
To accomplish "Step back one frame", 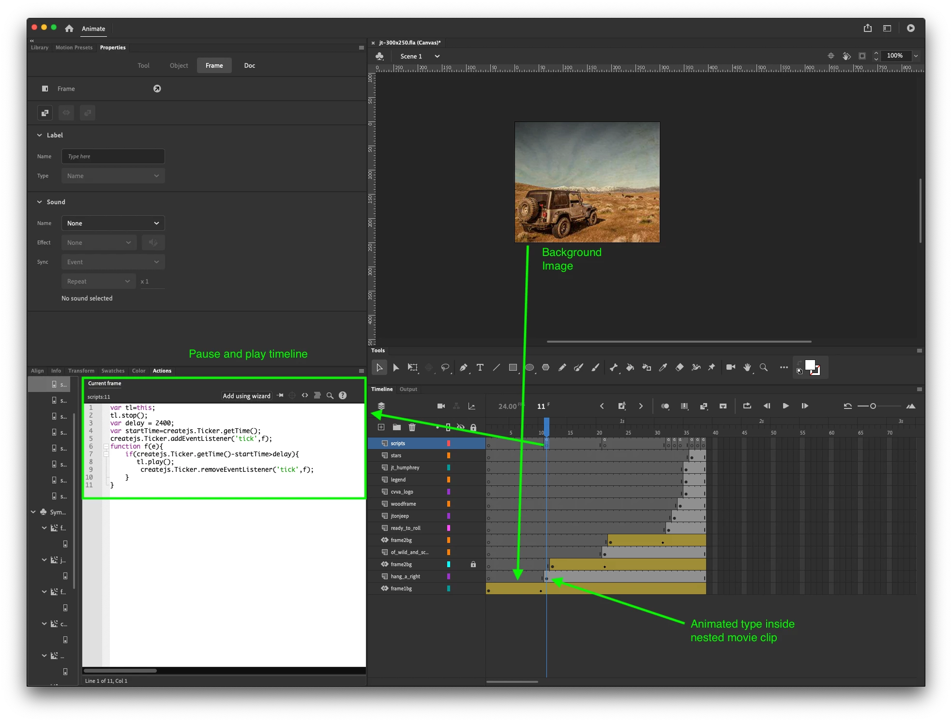I will (767, 406).
